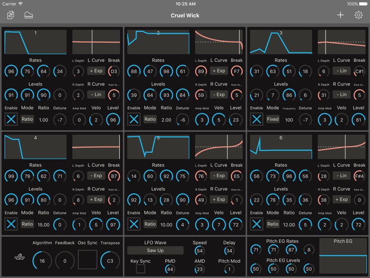Change operator 5 R Curve + Exp

click(x=219, y=199)
